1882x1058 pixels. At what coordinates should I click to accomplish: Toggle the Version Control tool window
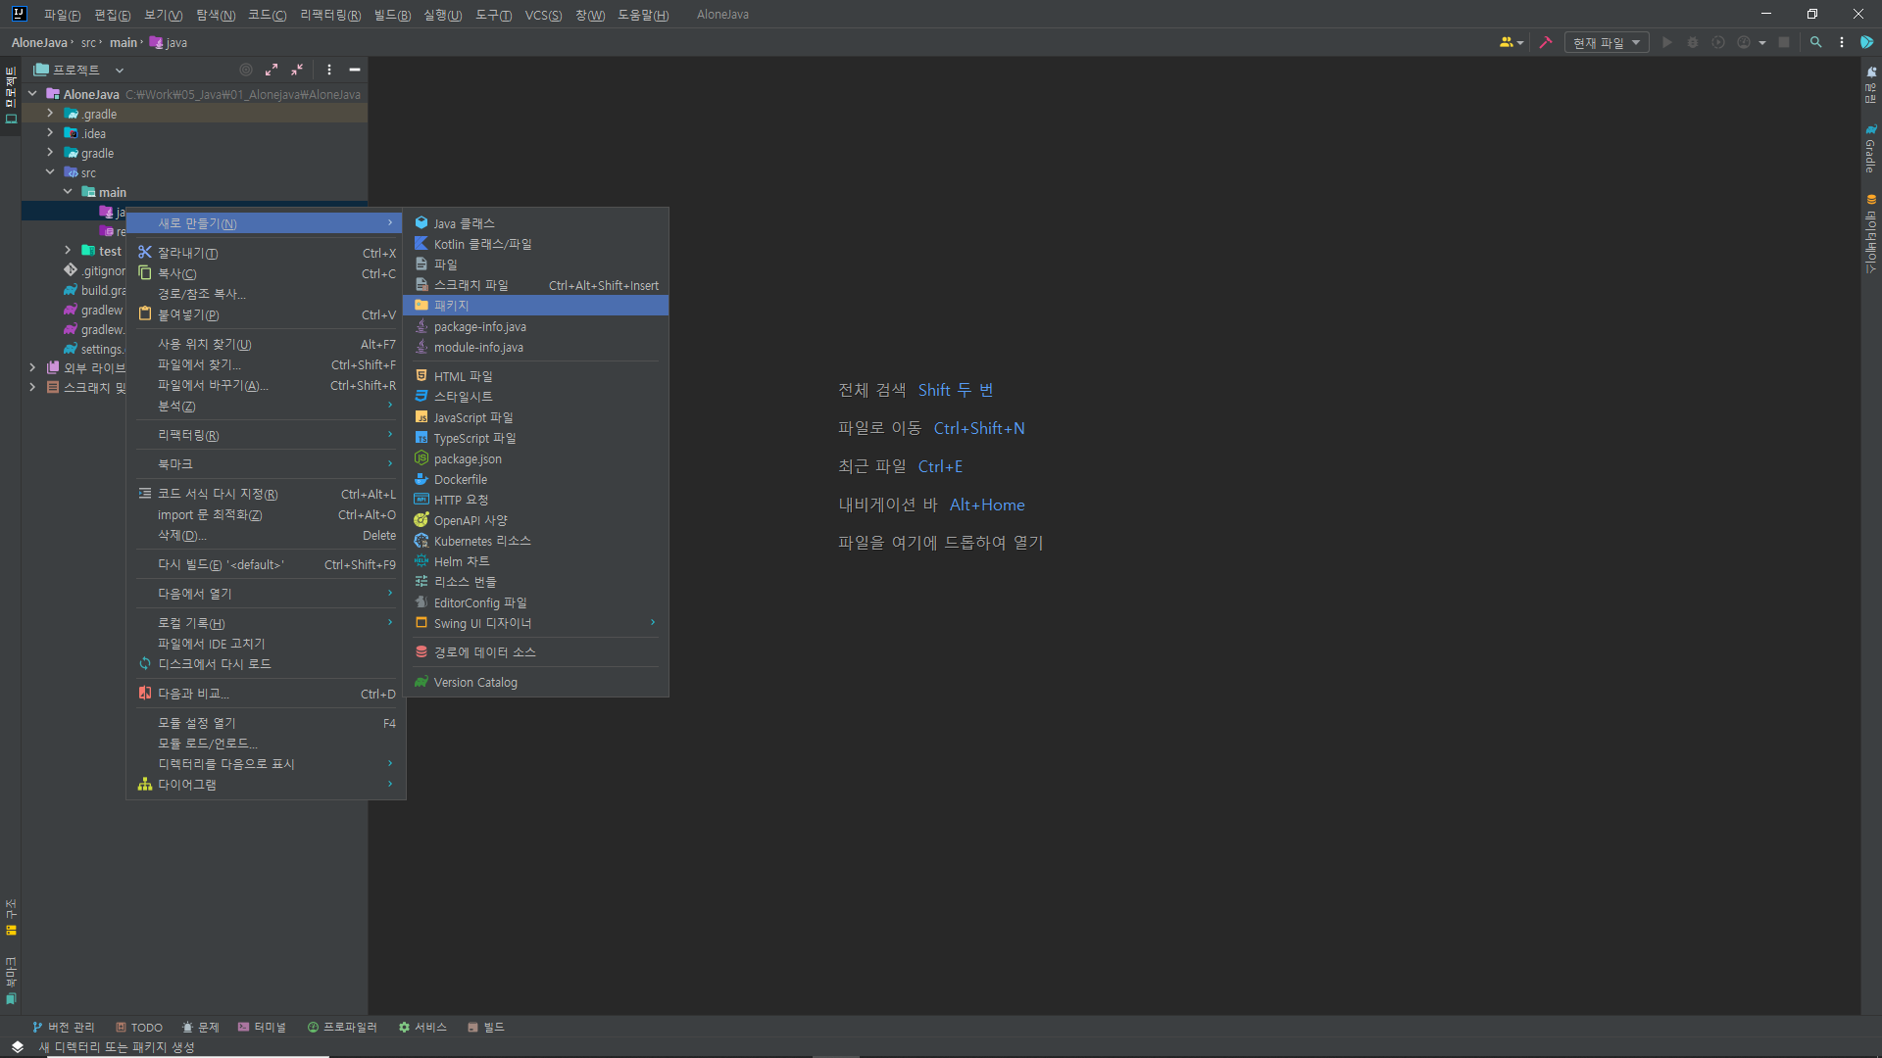[x=64, y=1027]
